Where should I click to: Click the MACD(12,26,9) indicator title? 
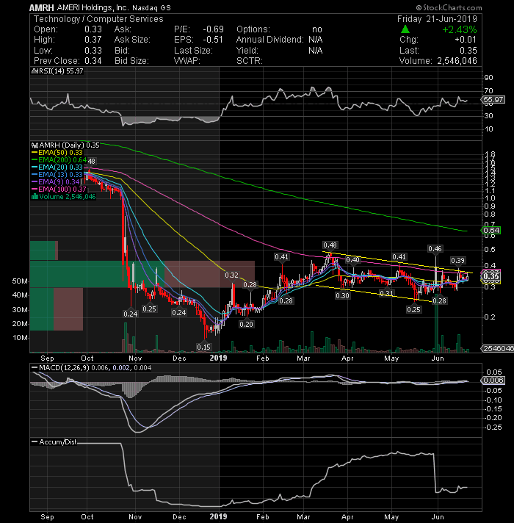pyautogui.click(x=65, y=368)
